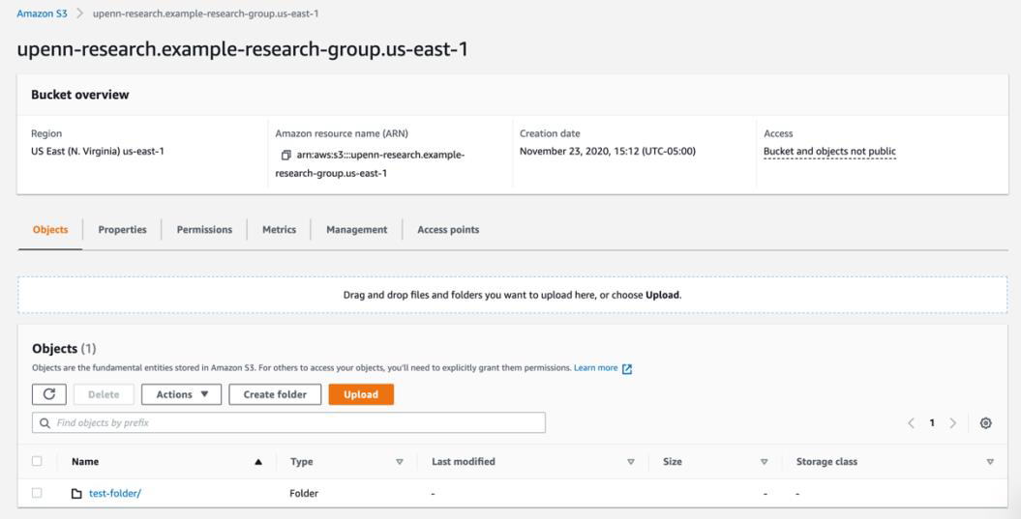The height and width of the screenshot is (519, 1021).
Task: Click the disabled Delete button
Action: [x=104, y=394]
